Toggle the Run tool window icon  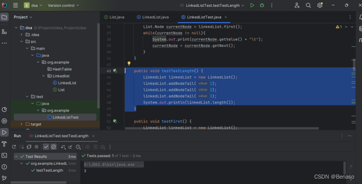4,132
